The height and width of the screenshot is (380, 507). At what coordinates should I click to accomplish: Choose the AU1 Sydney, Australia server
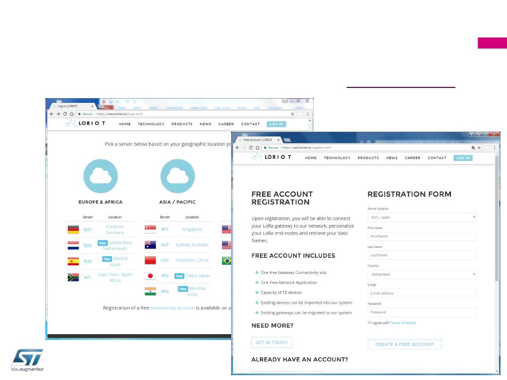[178, 245]
